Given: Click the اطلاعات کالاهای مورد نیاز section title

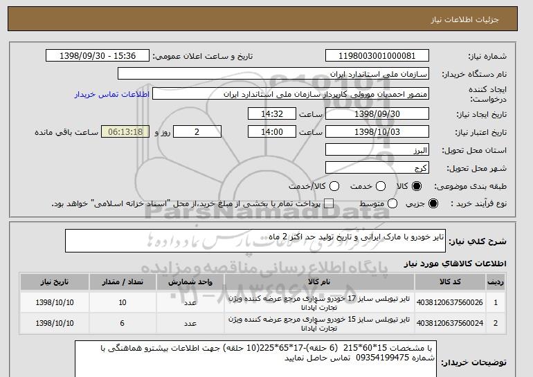Looking at the screenshot, I should click(x=455, y=264).
